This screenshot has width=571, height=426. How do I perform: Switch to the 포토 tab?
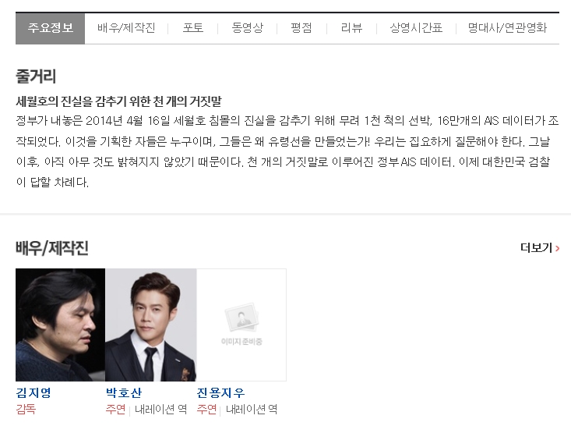point(193,28)
